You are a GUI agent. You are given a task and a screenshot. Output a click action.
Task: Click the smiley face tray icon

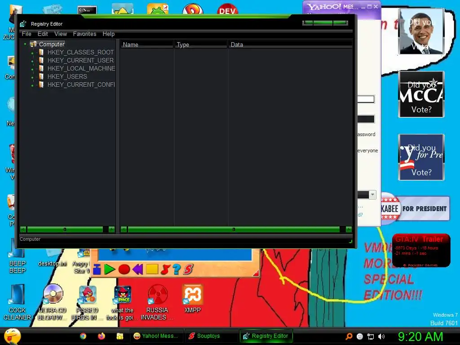pyautogui.click(x=360, y=336)
